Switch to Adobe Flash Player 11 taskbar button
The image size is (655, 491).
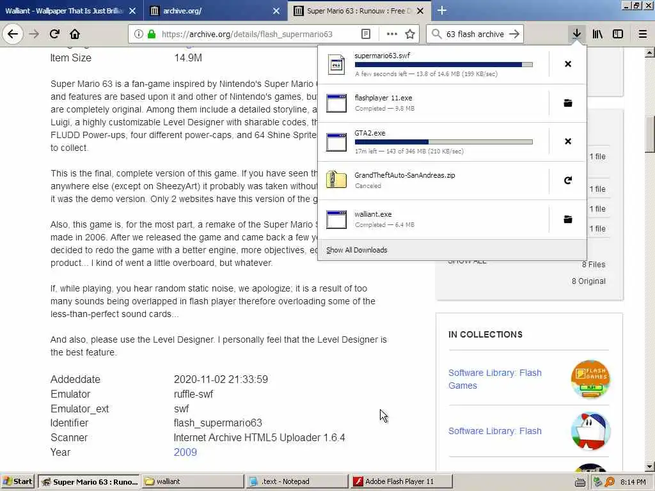(400, 481)
